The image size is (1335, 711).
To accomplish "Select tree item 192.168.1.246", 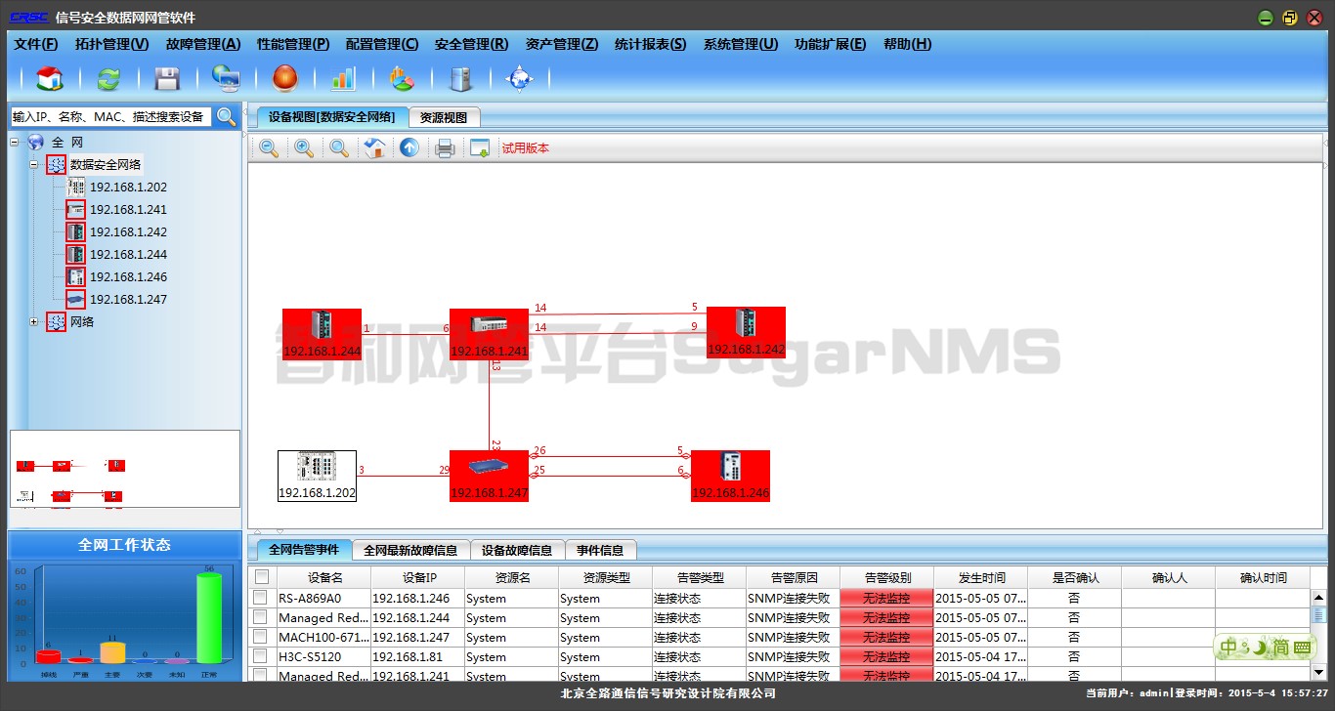I will tap(128, 277).
